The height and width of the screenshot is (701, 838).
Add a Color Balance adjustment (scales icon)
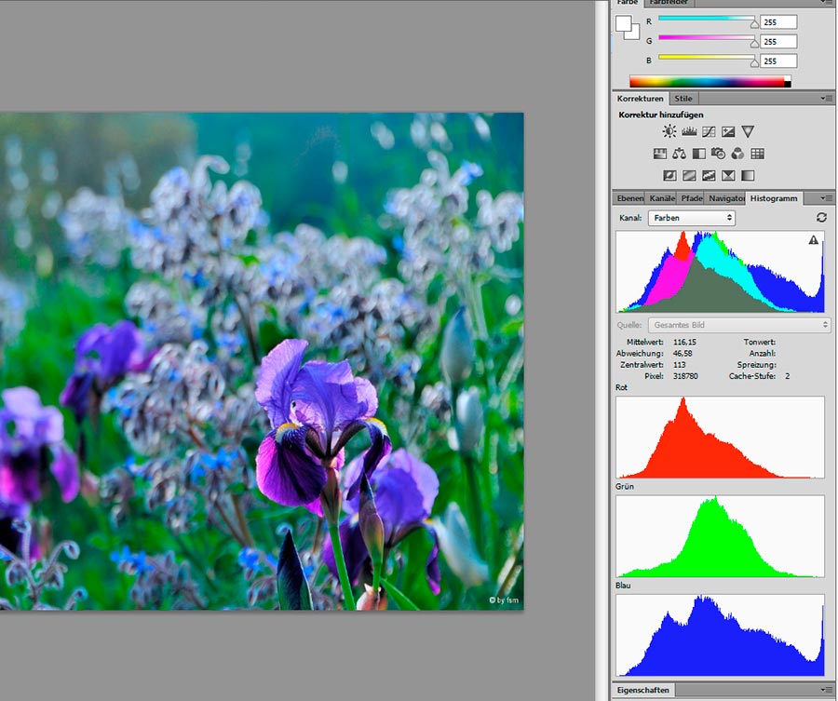pos(679,154)
